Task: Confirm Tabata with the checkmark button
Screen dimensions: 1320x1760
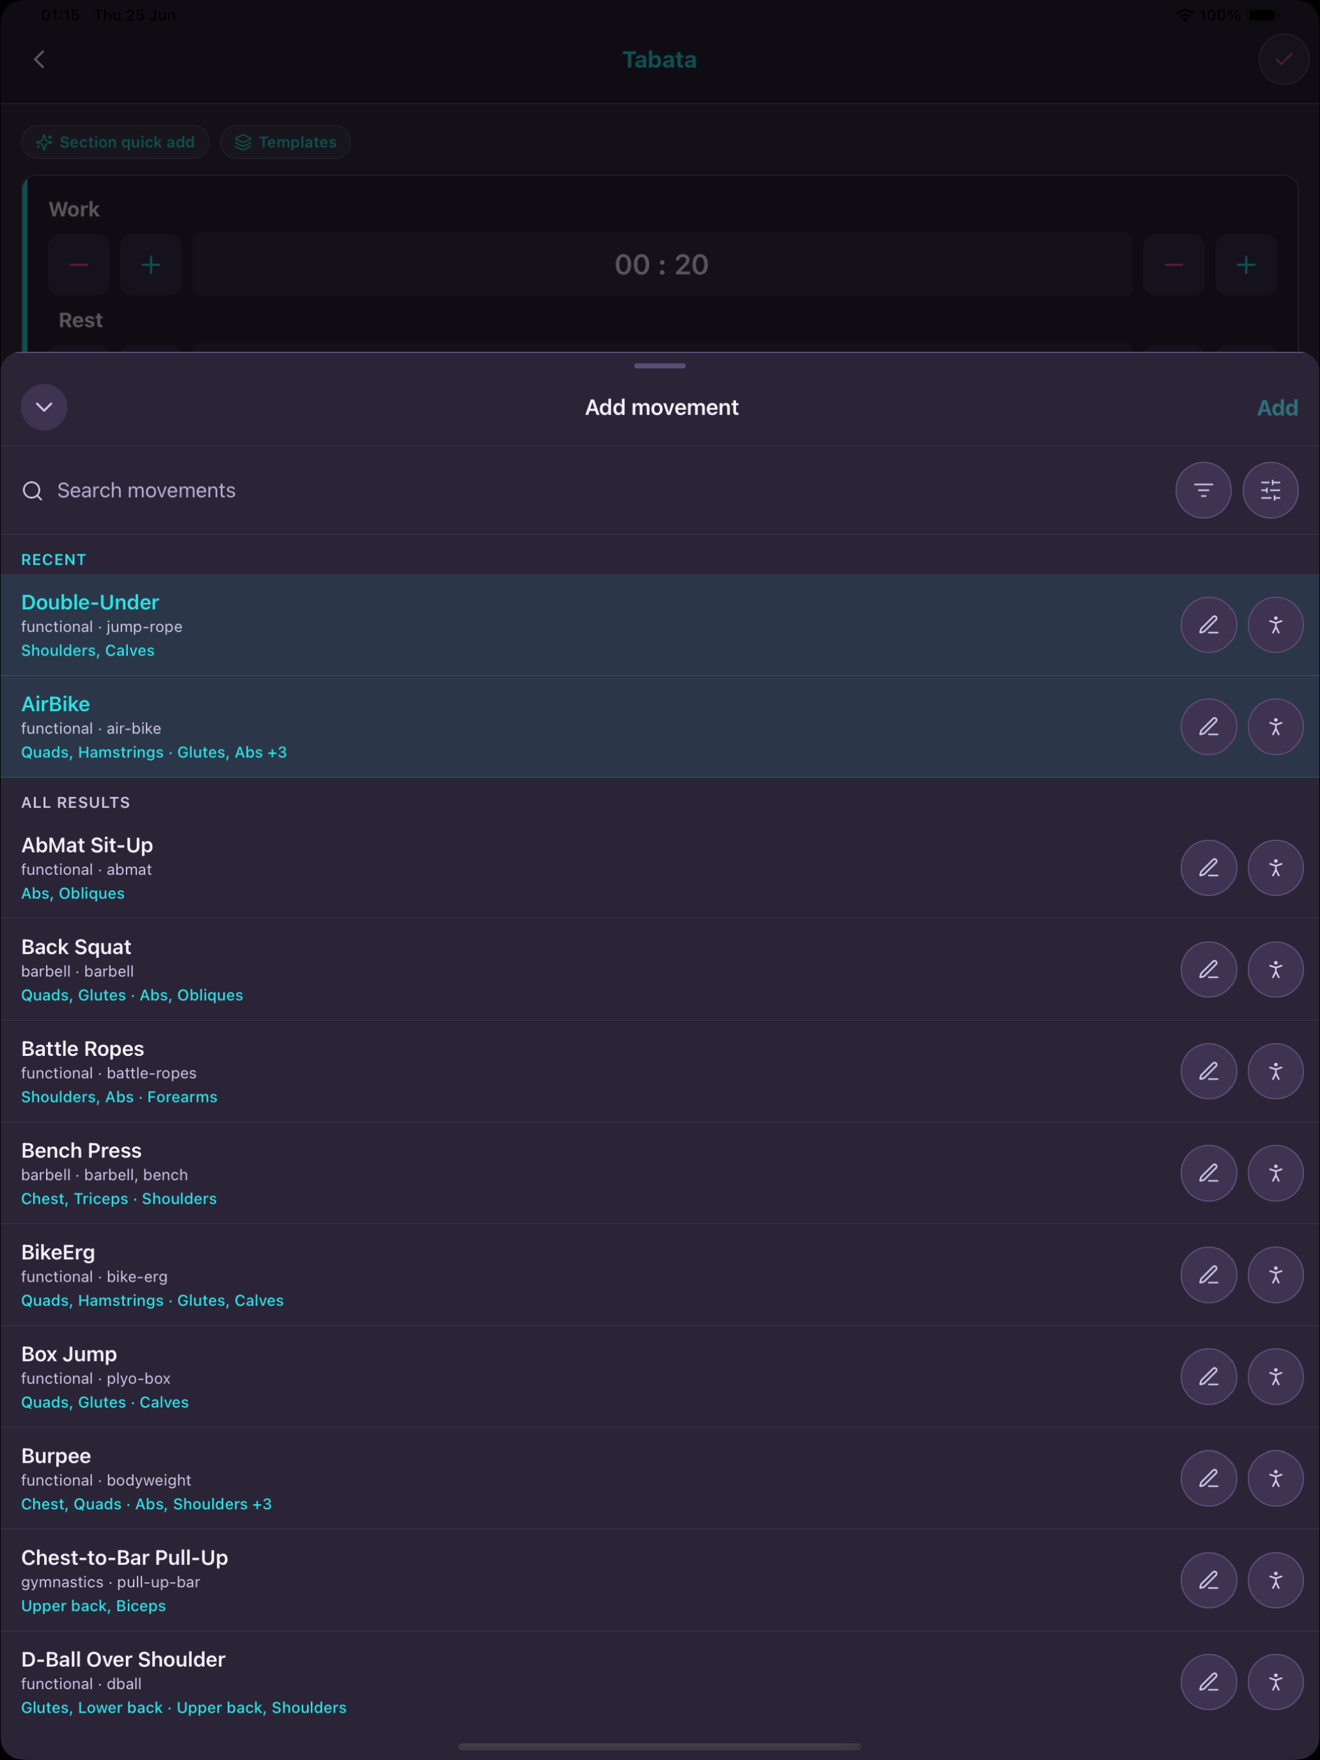Action: [1284, 59]
